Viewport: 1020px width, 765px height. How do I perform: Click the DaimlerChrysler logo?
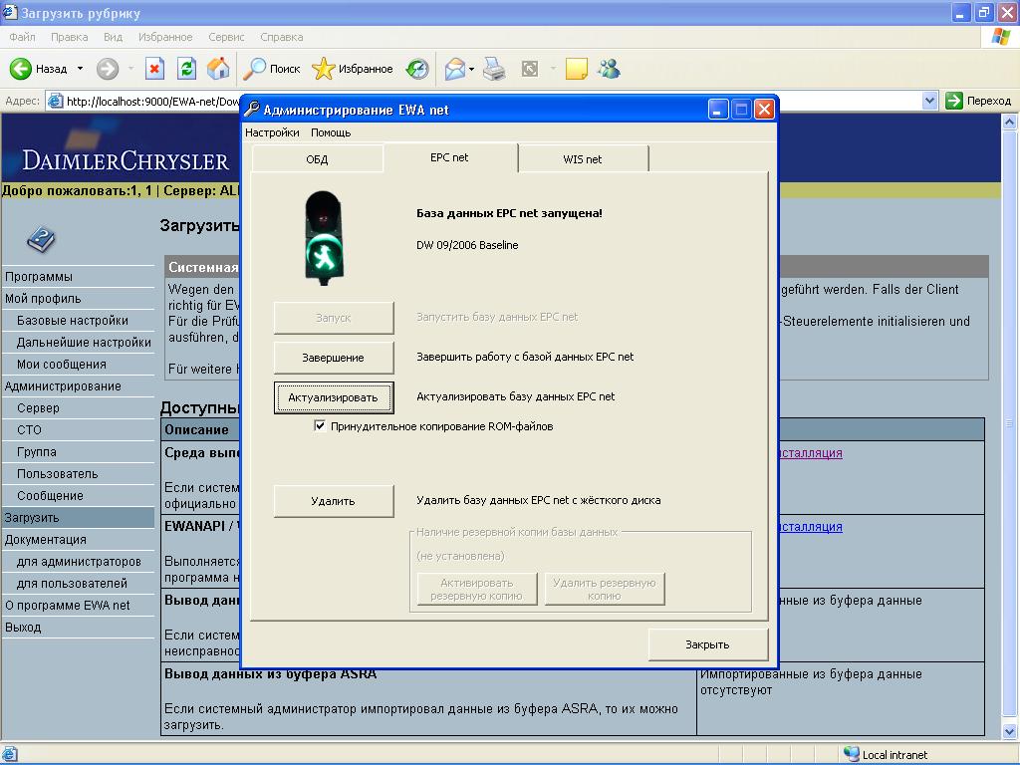tap(125, 159)
